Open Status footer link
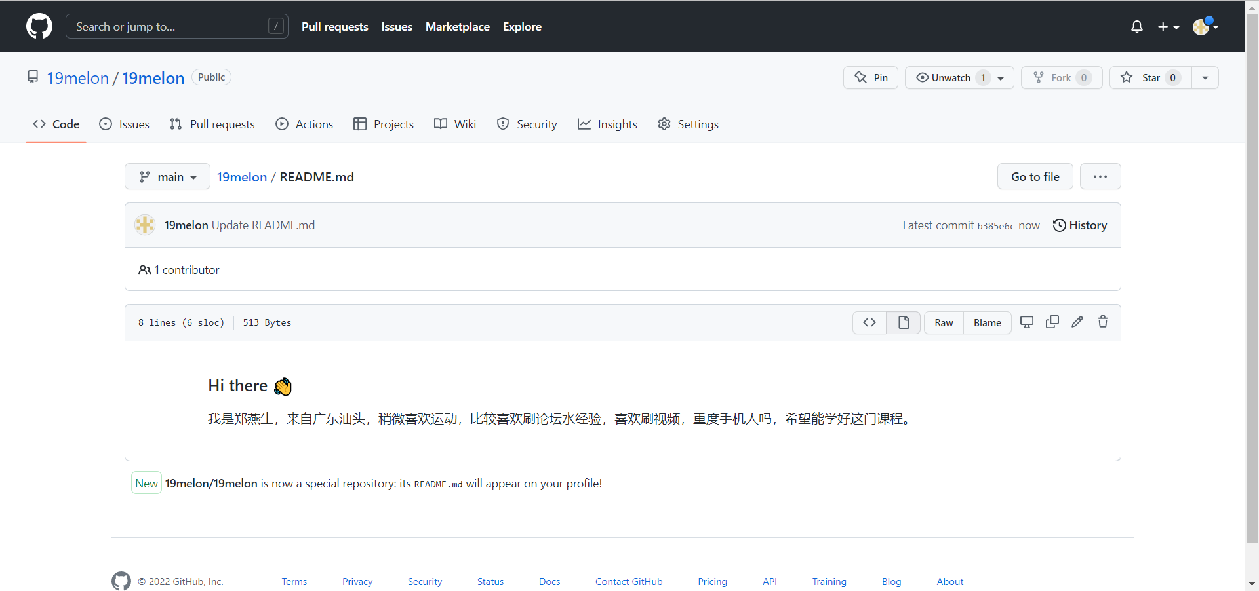Screen dimensions: 1259x591 [490, 582]
